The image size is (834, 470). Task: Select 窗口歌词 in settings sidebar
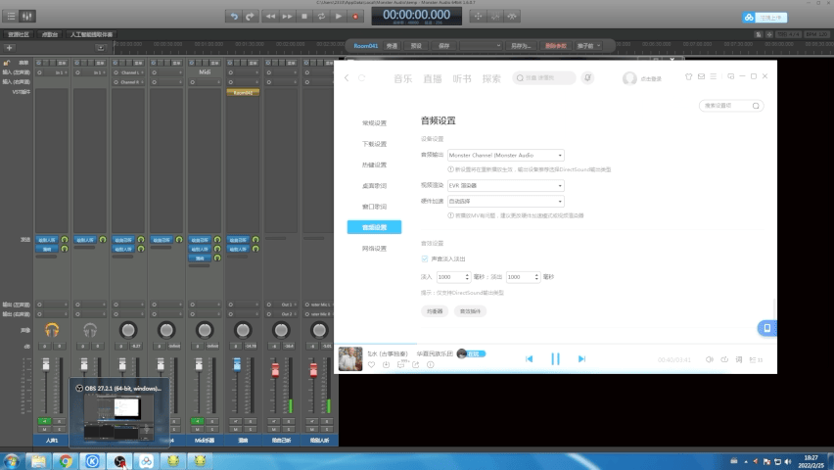point(375,207)
